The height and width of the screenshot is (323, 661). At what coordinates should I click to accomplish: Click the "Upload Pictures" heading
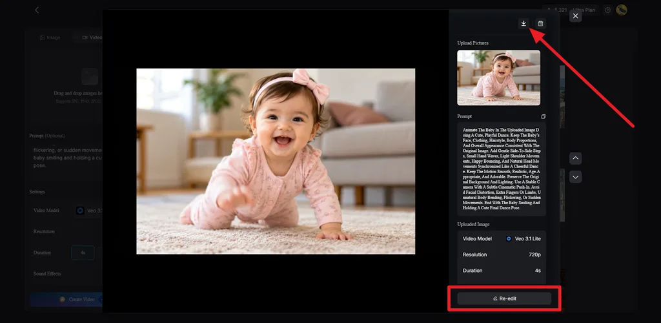click(x=473, y=43)
